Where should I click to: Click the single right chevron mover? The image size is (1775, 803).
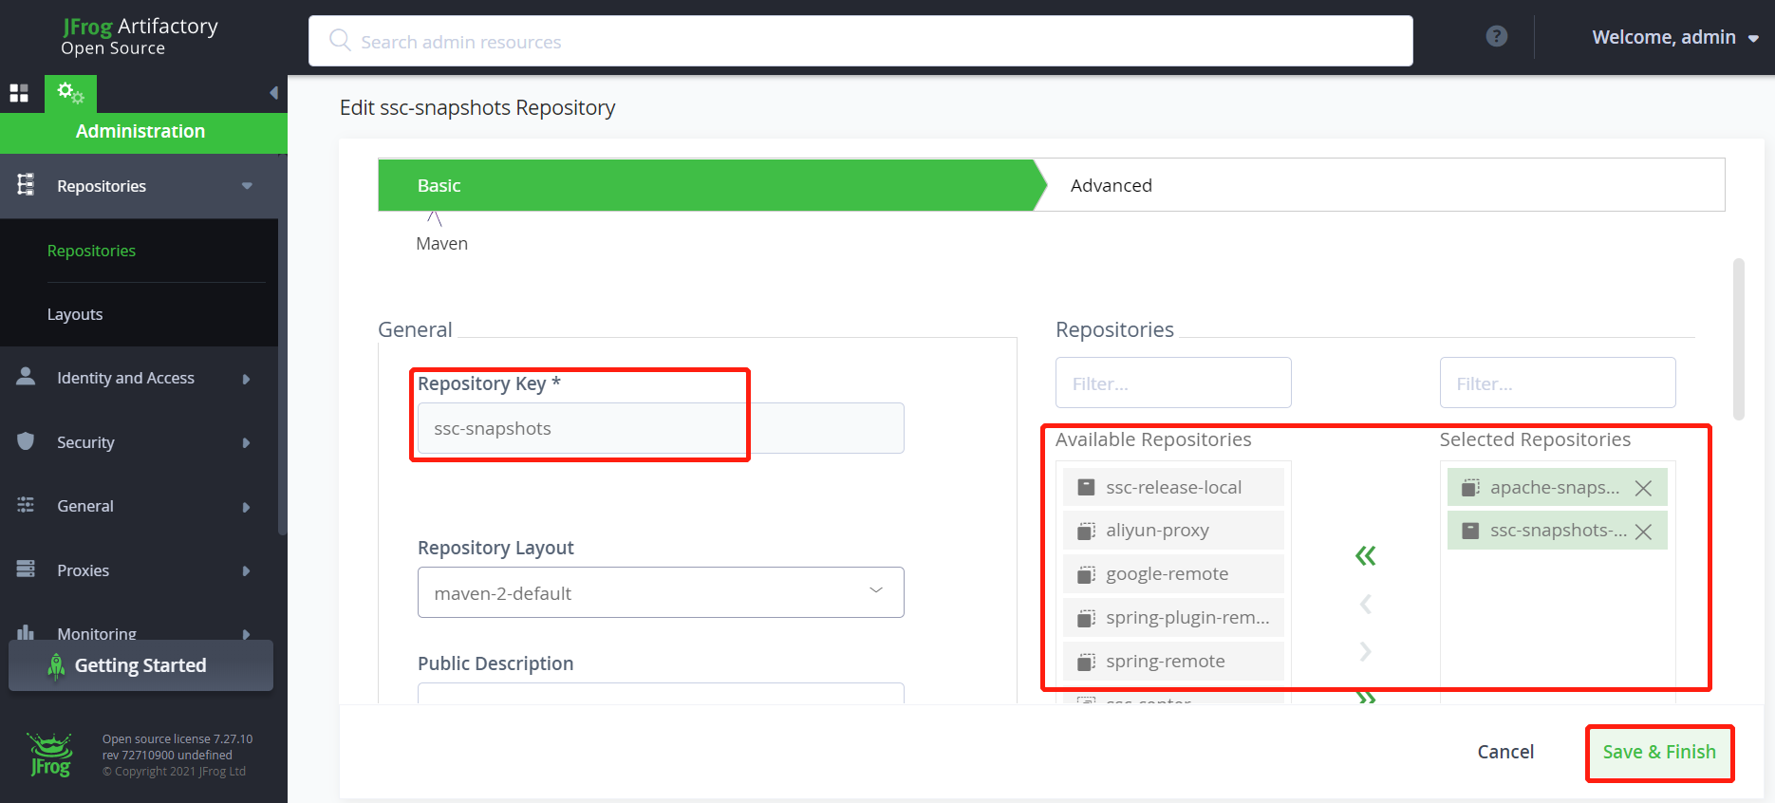click(1365, 651)
